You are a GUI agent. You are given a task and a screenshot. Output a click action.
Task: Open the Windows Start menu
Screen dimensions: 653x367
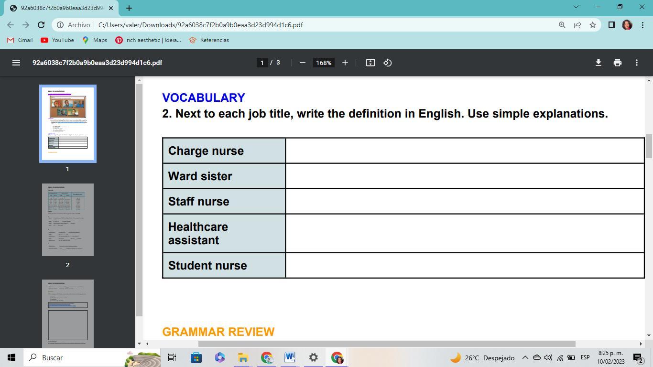11,357
